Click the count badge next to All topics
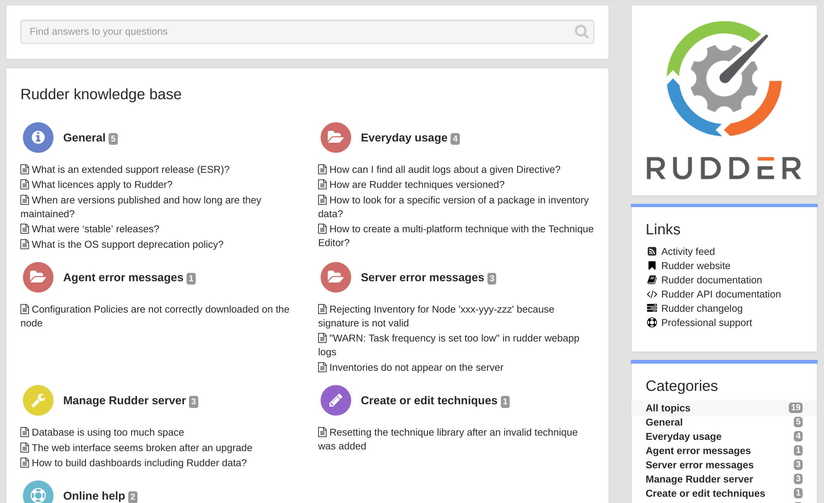The width and height of the screenshot is (824, 503). pyautogui.click(x=795, y=408)
